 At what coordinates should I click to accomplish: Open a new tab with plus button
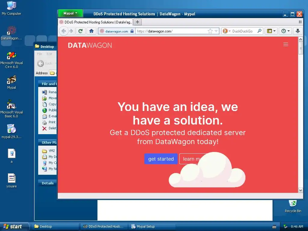tap(137, 22)
